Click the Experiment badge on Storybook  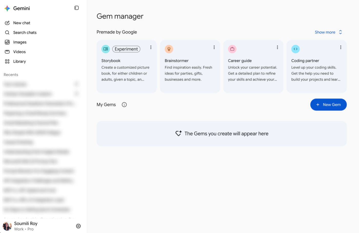click(x=126, y=49)
